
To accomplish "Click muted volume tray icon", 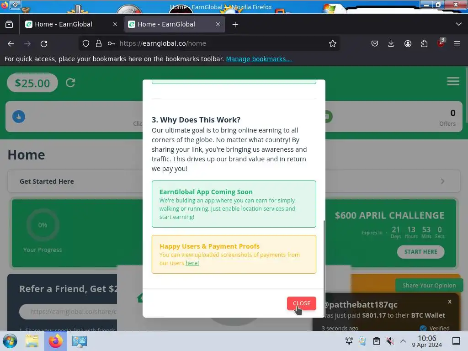I will (390, 341).
